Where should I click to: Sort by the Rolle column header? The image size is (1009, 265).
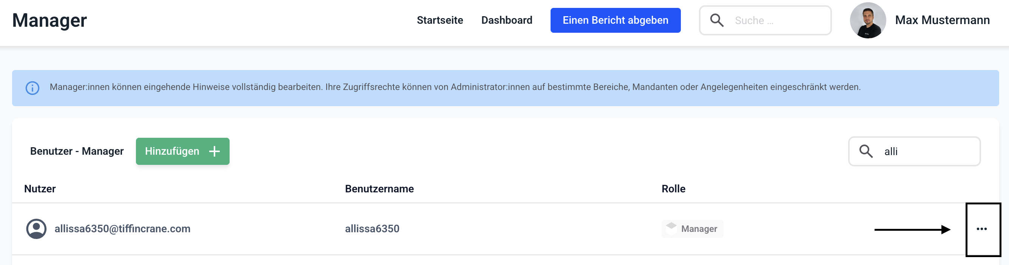click(x=673, y=189)
